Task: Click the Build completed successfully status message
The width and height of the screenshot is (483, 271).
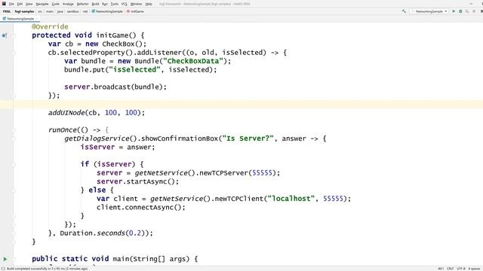Action: point(47,269)
